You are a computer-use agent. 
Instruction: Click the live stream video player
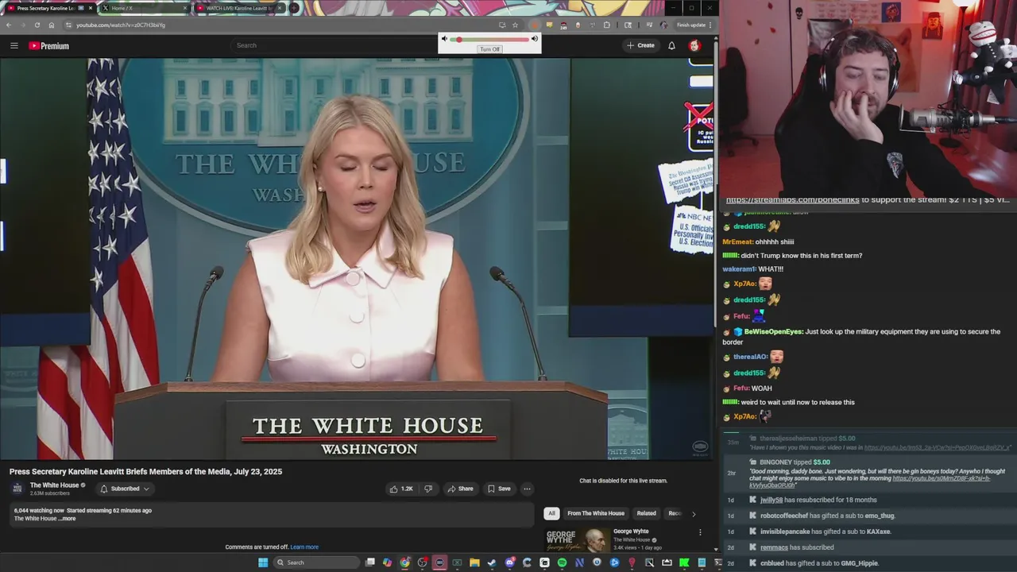[x=358, y=258]
